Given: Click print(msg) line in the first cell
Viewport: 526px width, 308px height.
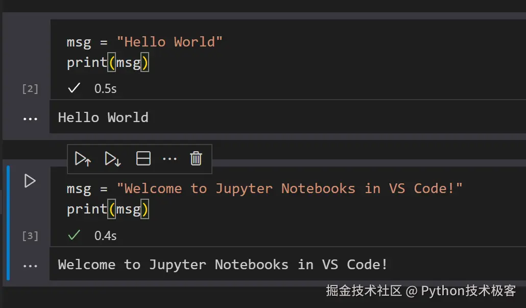Looking at the screenshot, I should tap(108, 63).
